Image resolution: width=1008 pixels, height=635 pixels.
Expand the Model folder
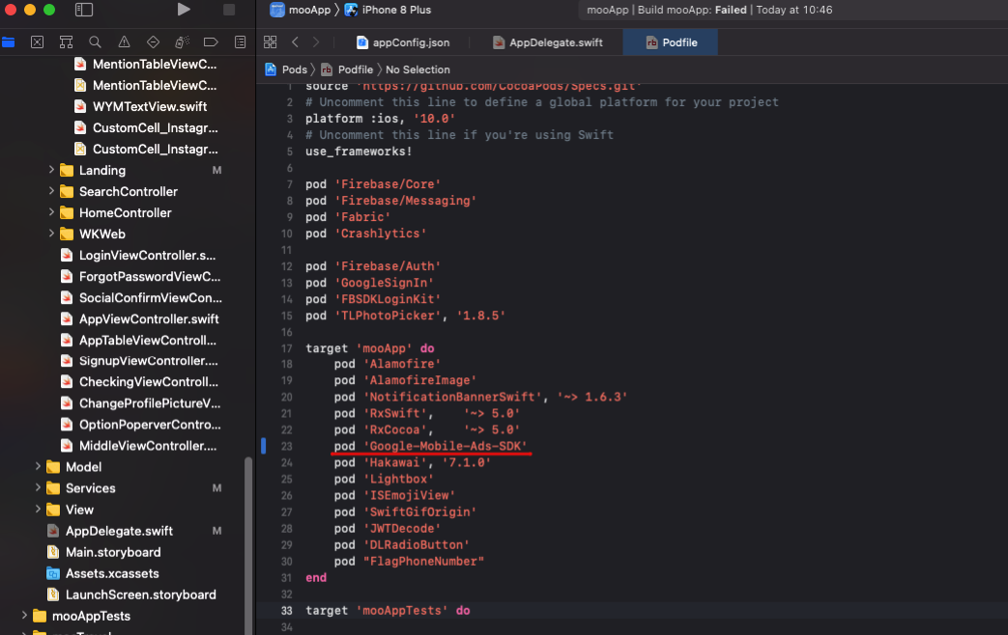click(38, 467)
